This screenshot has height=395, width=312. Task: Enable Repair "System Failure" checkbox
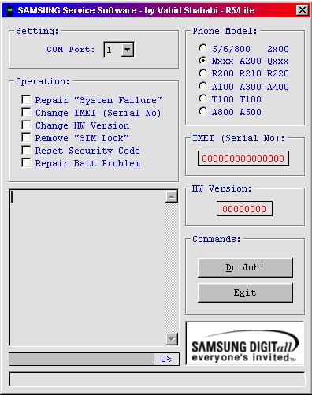click(x=26, y=100)
